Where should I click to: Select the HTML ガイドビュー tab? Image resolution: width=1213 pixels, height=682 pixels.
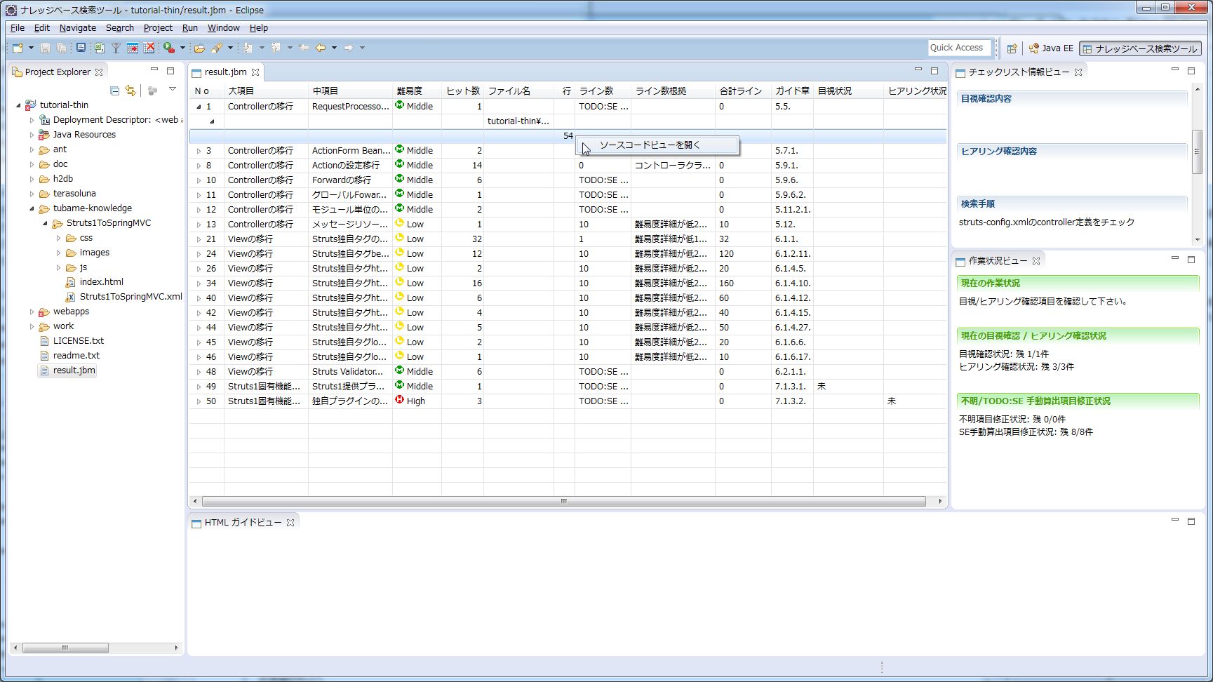pyautogui.click(x=243, y=523)
